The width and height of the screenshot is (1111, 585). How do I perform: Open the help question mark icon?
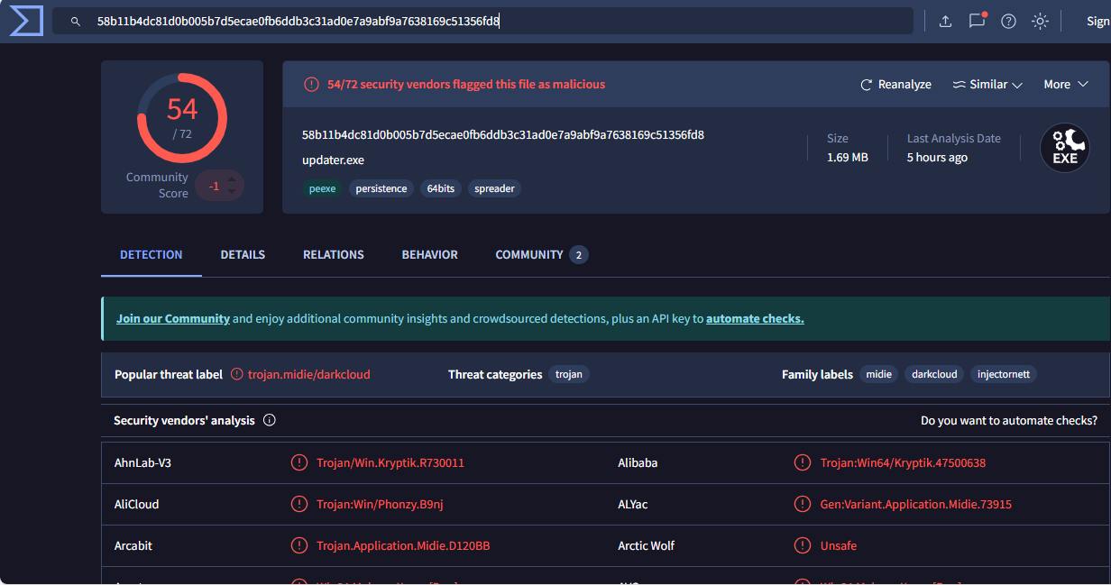click(1008, 22)
